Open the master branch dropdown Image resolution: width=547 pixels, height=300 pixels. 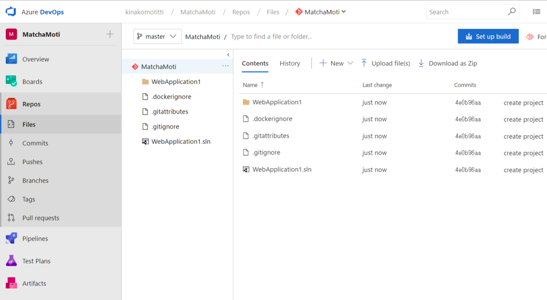[x=158, y=36]
